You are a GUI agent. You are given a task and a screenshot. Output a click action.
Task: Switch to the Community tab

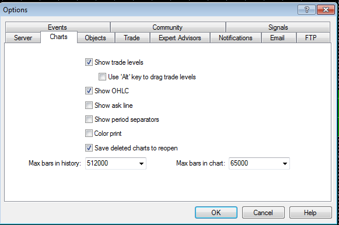click(167, 27)
